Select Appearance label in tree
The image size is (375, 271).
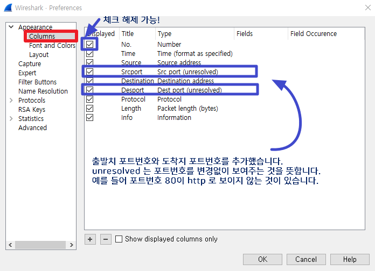coord(36,27)
